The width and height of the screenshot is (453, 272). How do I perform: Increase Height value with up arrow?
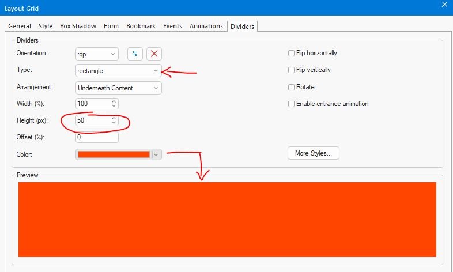[x=114, y=118]
